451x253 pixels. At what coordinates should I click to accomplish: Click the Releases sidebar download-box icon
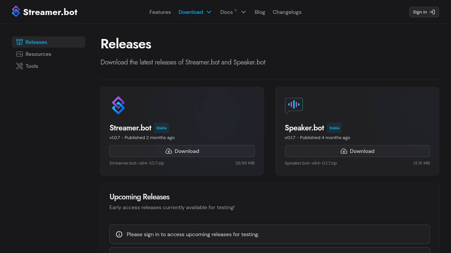pos(20,42)
